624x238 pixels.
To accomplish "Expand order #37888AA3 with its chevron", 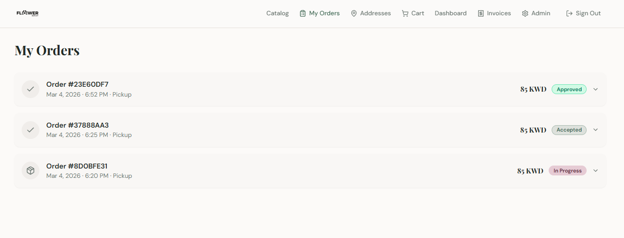I will [595, 130].
